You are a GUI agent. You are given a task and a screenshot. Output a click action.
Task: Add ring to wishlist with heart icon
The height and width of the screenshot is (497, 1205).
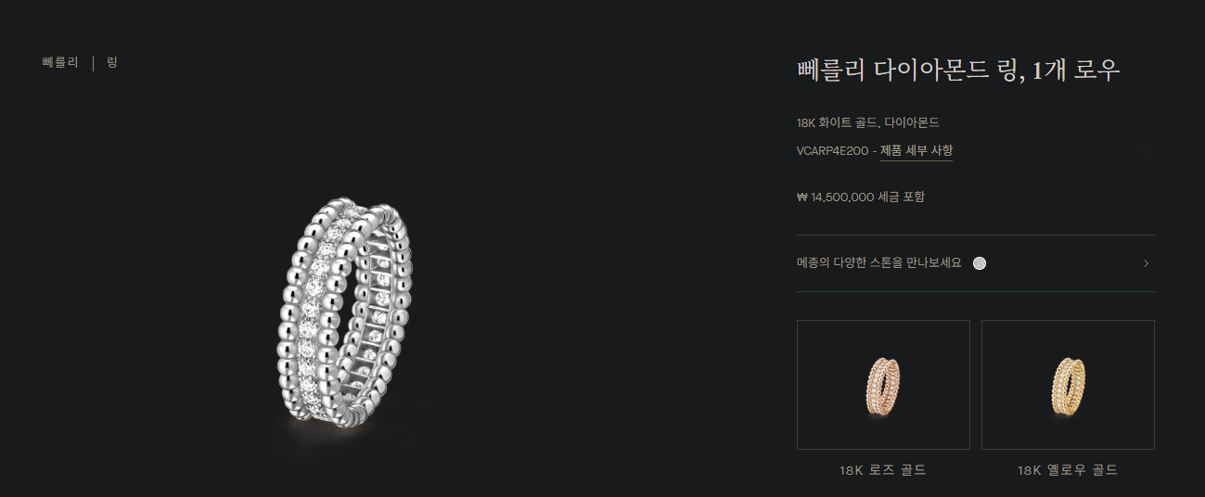[x=1146, y=151]
